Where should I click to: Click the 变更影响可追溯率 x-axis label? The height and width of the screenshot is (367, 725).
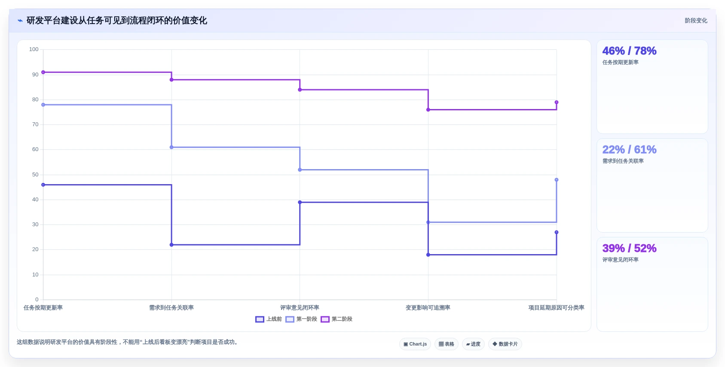428,308
